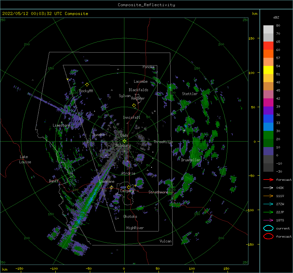
Task: Click the Airdrie city label
Action: [128, 173]
